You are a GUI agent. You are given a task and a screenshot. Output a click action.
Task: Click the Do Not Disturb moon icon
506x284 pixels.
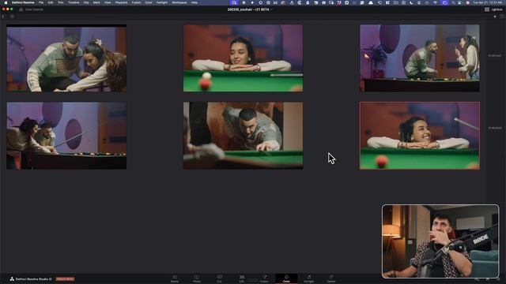[411, 2]
